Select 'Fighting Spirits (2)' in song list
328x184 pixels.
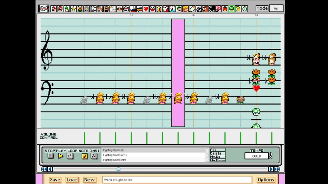point(154,150)
